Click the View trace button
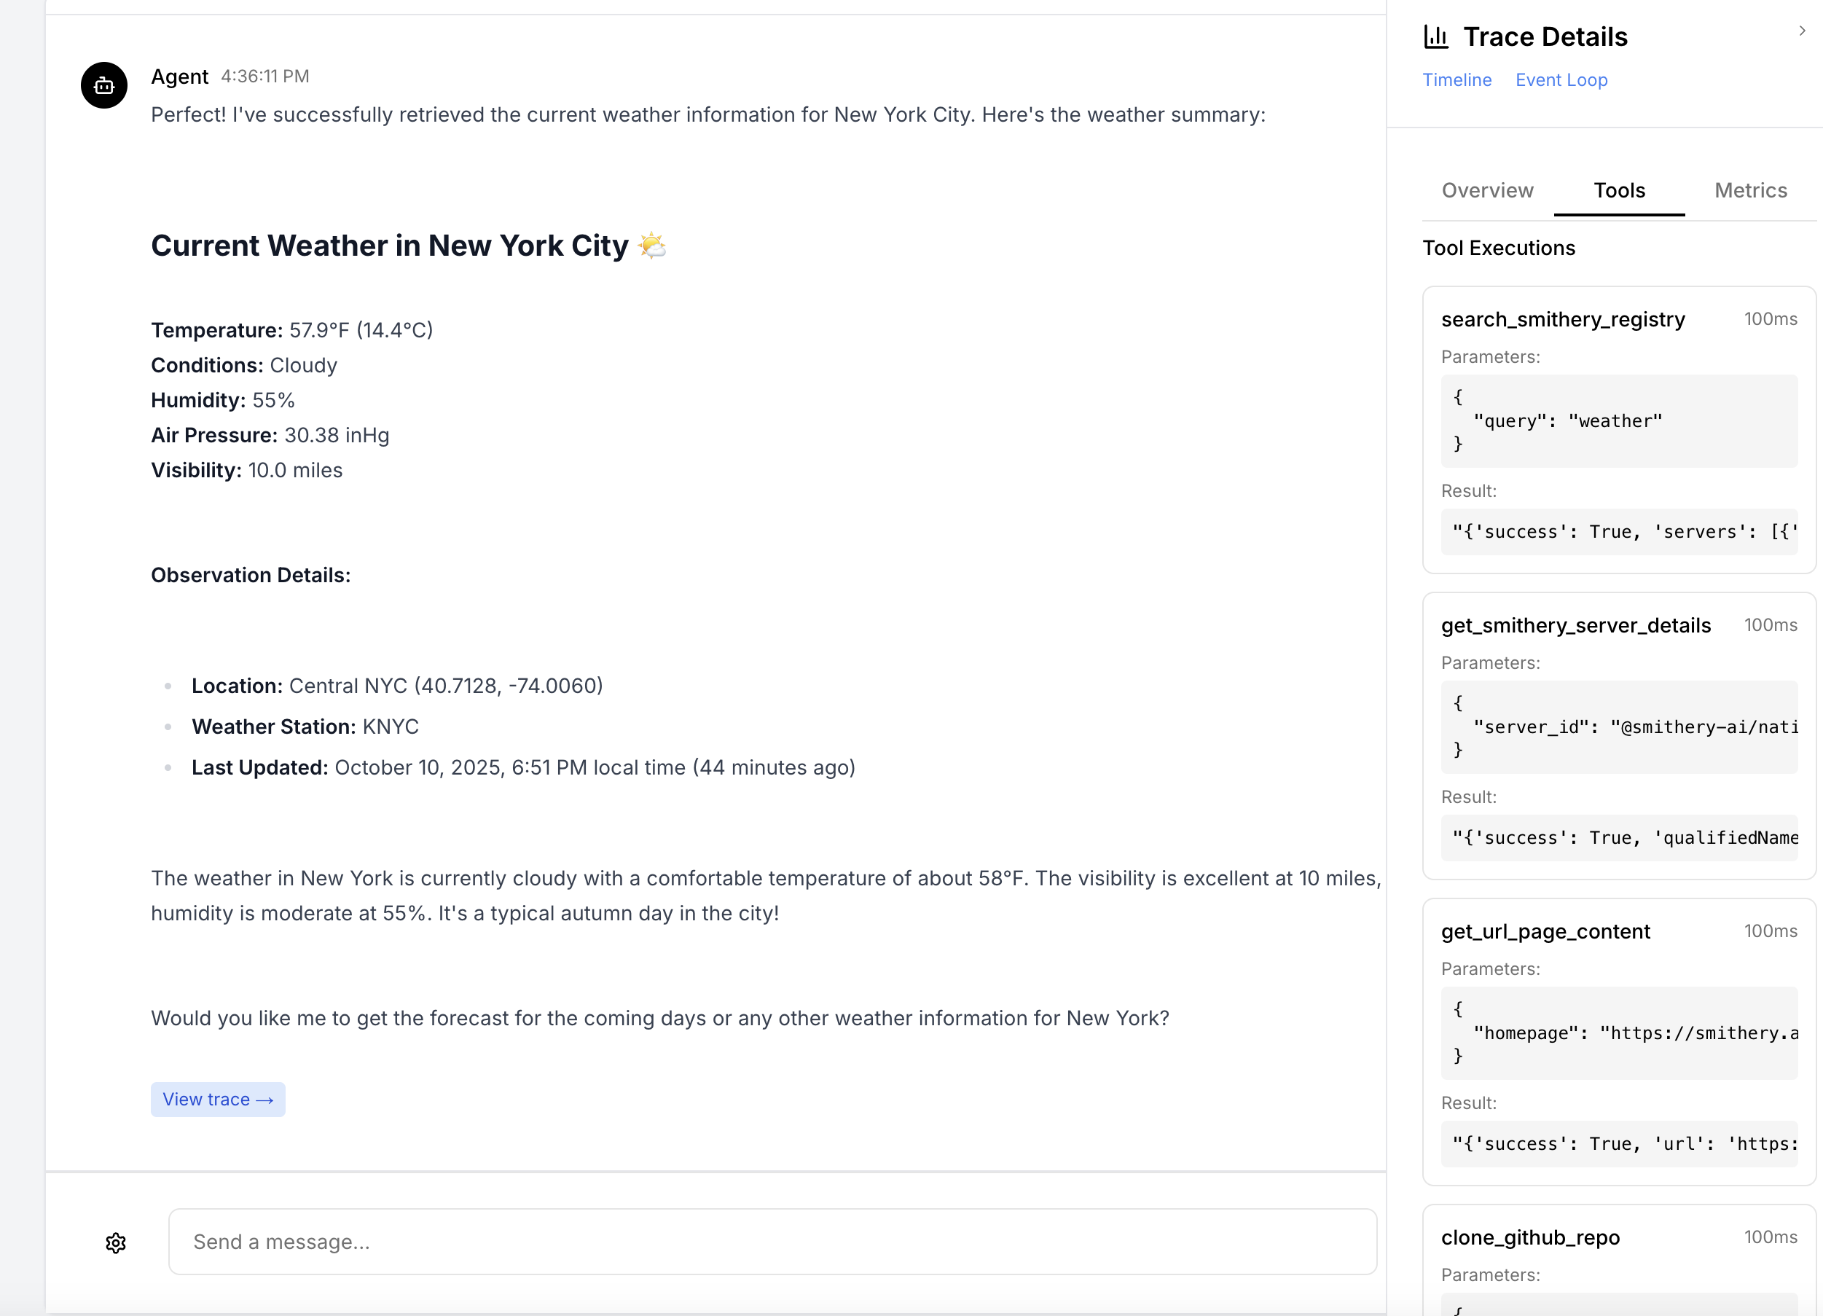 pos(218,1099)
